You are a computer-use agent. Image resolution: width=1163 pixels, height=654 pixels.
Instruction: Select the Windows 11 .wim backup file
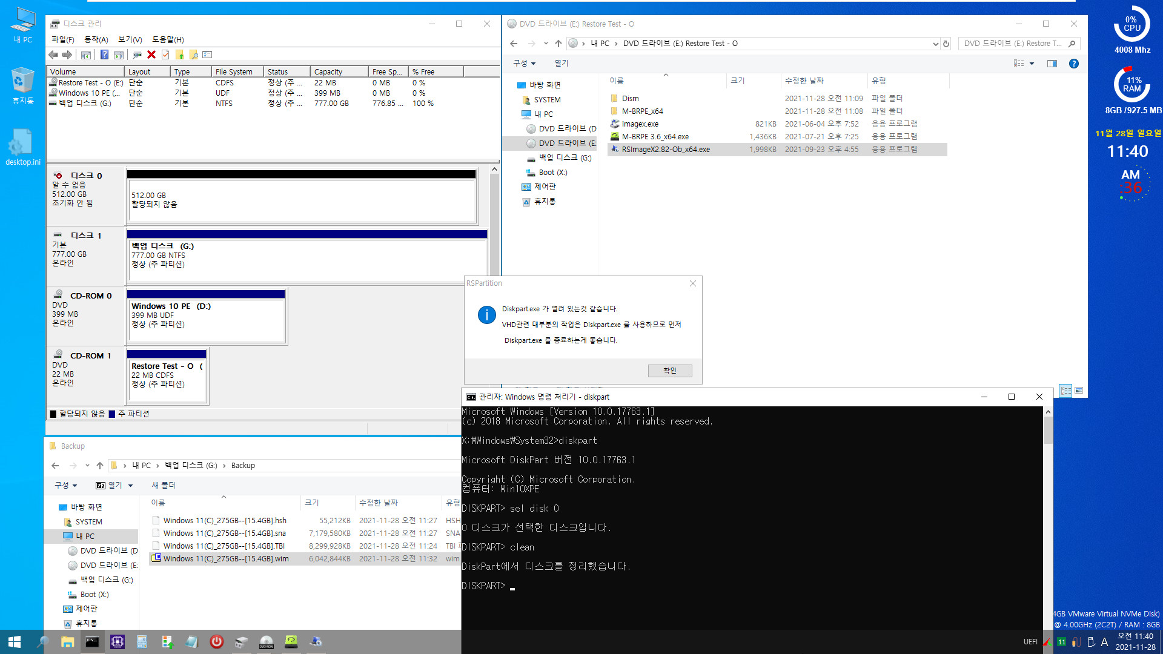[x=306, y=559]
